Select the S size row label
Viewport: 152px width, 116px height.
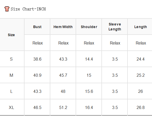pos(11,59)
